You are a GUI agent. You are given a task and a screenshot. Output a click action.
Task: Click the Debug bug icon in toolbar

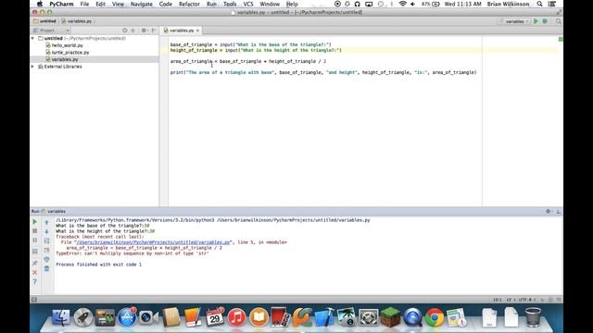pos(545,21)
